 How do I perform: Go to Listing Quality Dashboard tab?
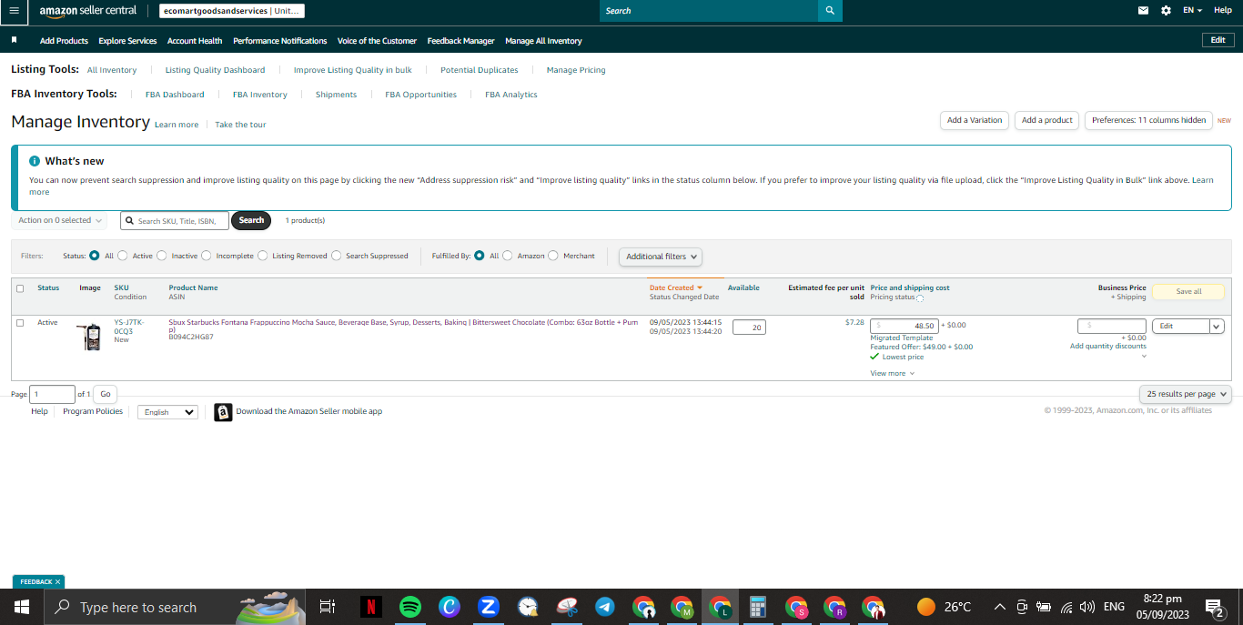(215, 70)
